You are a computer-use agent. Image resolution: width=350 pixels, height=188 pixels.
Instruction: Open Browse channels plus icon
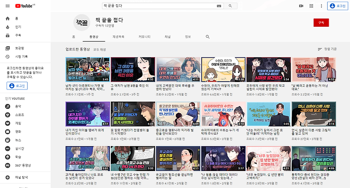point(8,177)
